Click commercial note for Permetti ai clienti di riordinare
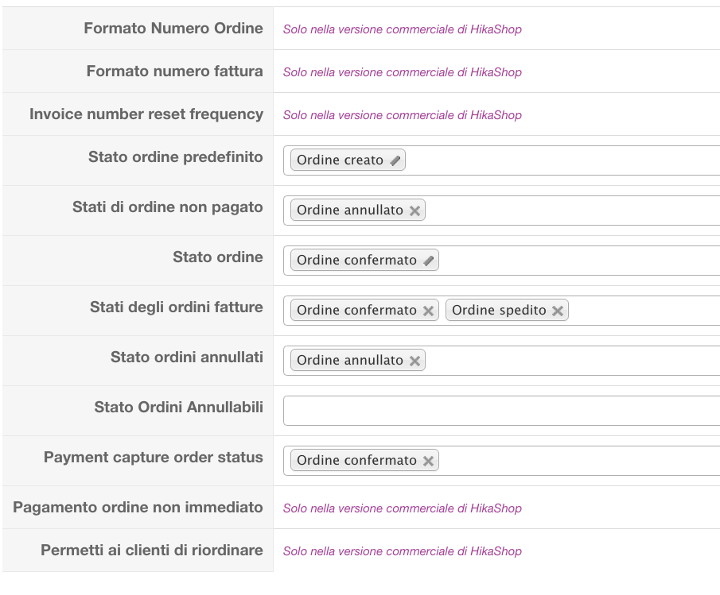Image resolution: width=720 pixels, height=595 pixels. pyautogui.click(x=402, y=551)
